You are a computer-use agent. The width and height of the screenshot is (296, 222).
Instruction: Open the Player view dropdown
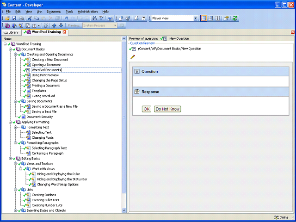click(196, 18)
